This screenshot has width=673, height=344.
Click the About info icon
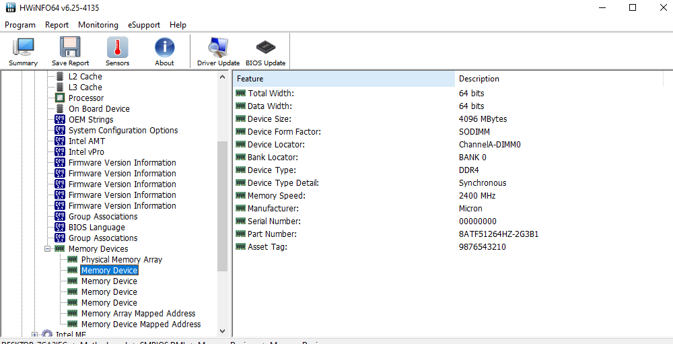(164, 51)
